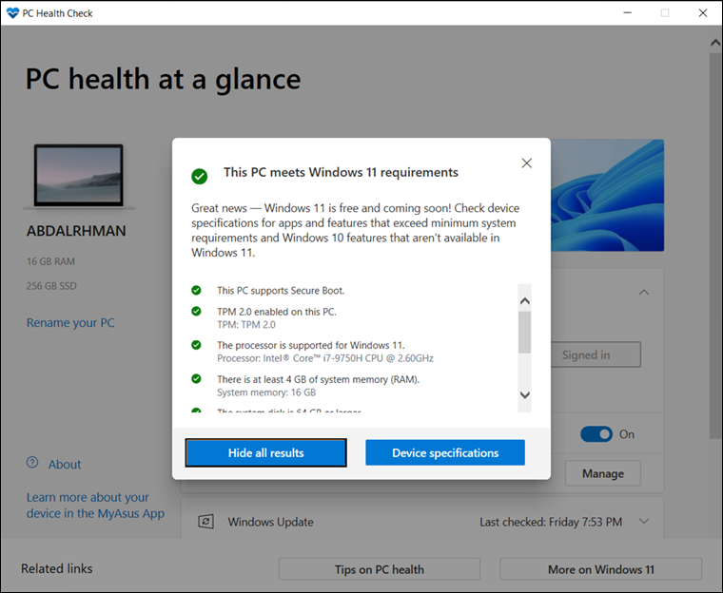Click the '256 GB SSD' label
723x593 pixels.
tap(51, 286)
